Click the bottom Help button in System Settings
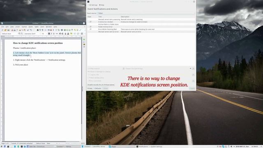This screenshot has height=148, width=263. (90, 88)
